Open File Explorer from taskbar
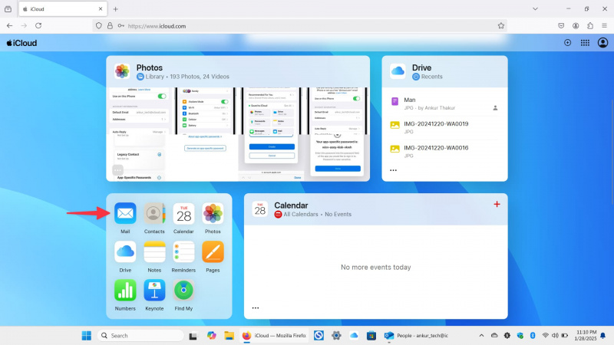614x345 pixels. (x=229, y=336)
